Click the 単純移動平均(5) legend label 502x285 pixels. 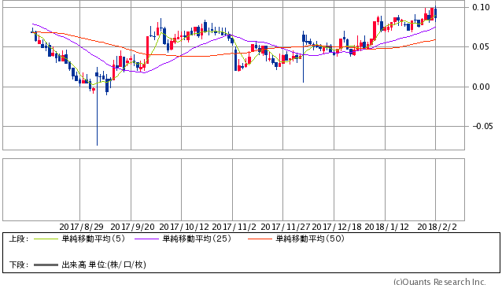(93, 239)
